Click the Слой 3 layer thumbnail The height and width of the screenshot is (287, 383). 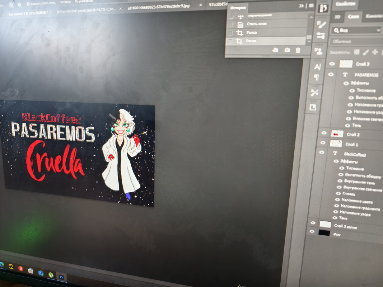346,64
